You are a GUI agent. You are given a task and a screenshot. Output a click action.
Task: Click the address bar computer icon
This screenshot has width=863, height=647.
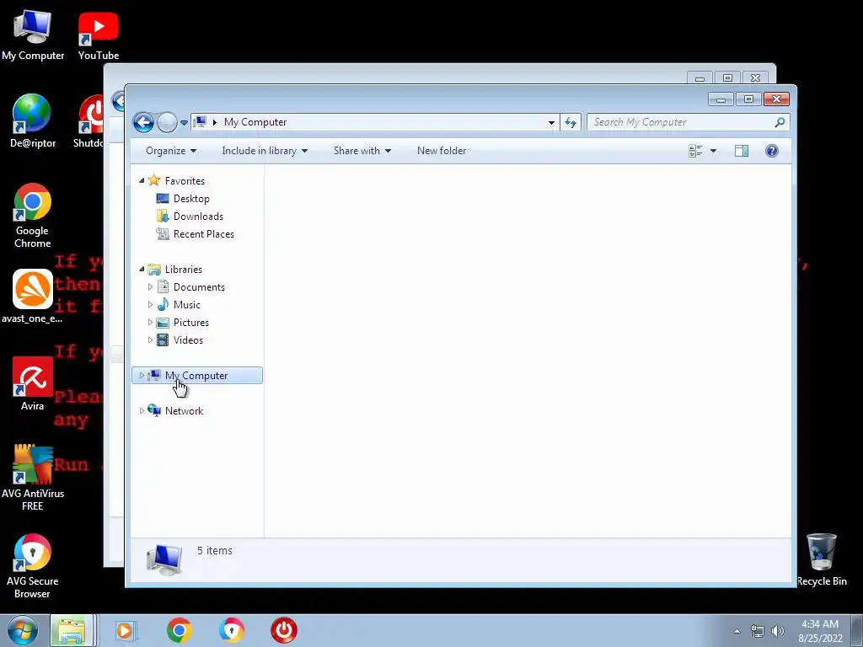(x=200, y=122)
